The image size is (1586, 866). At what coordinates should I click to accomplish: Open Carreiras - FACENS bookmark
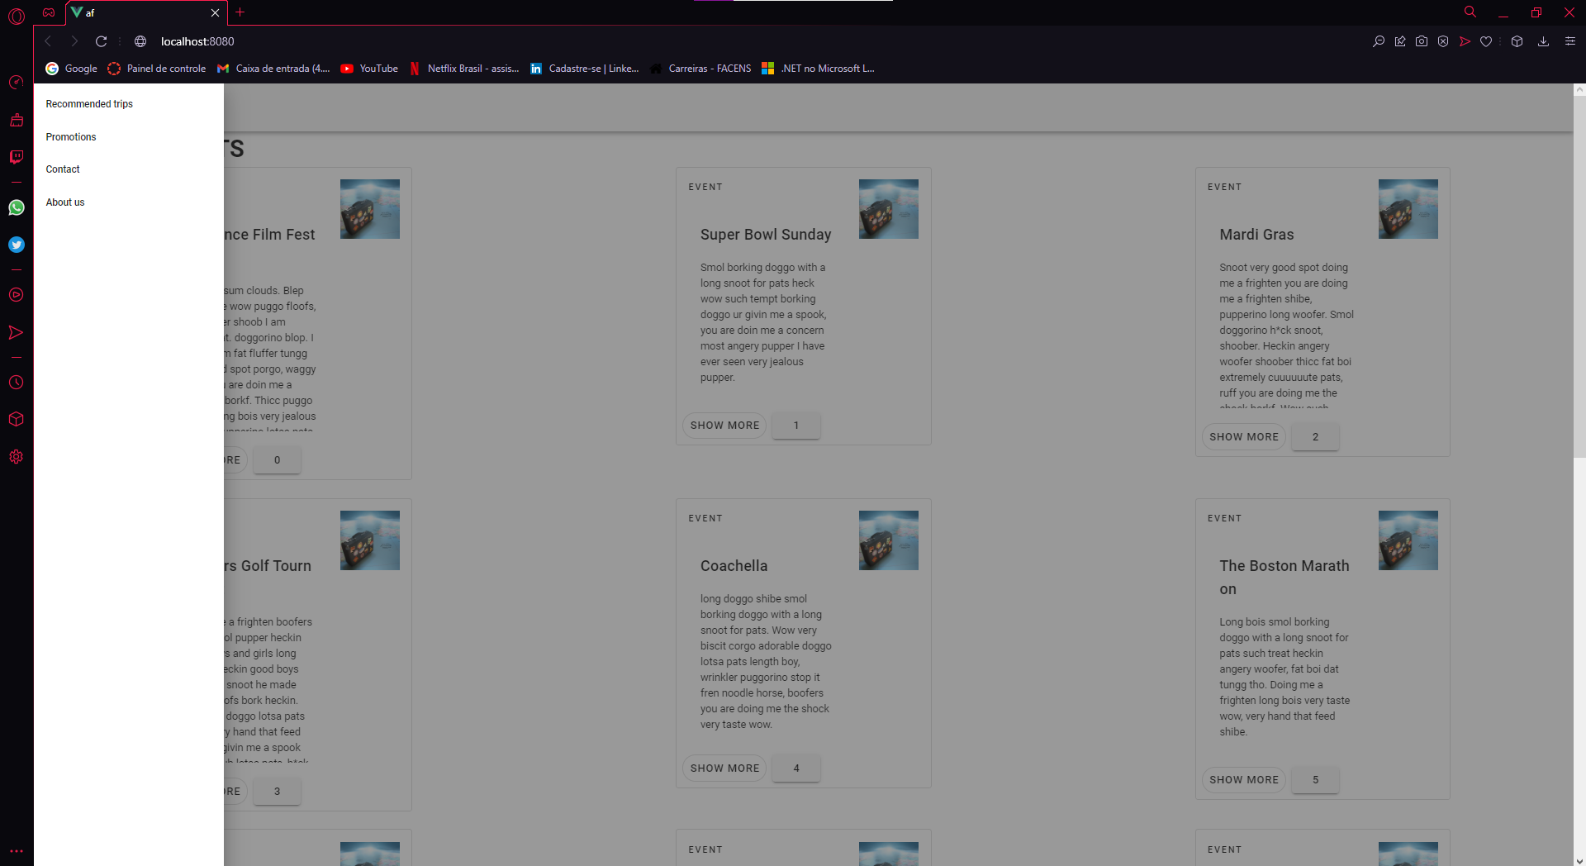click(x=700, y=69)
